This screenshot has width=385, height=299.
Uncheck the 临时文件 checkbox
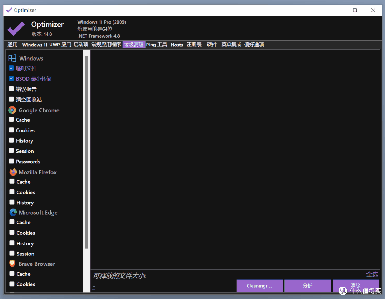11,68
